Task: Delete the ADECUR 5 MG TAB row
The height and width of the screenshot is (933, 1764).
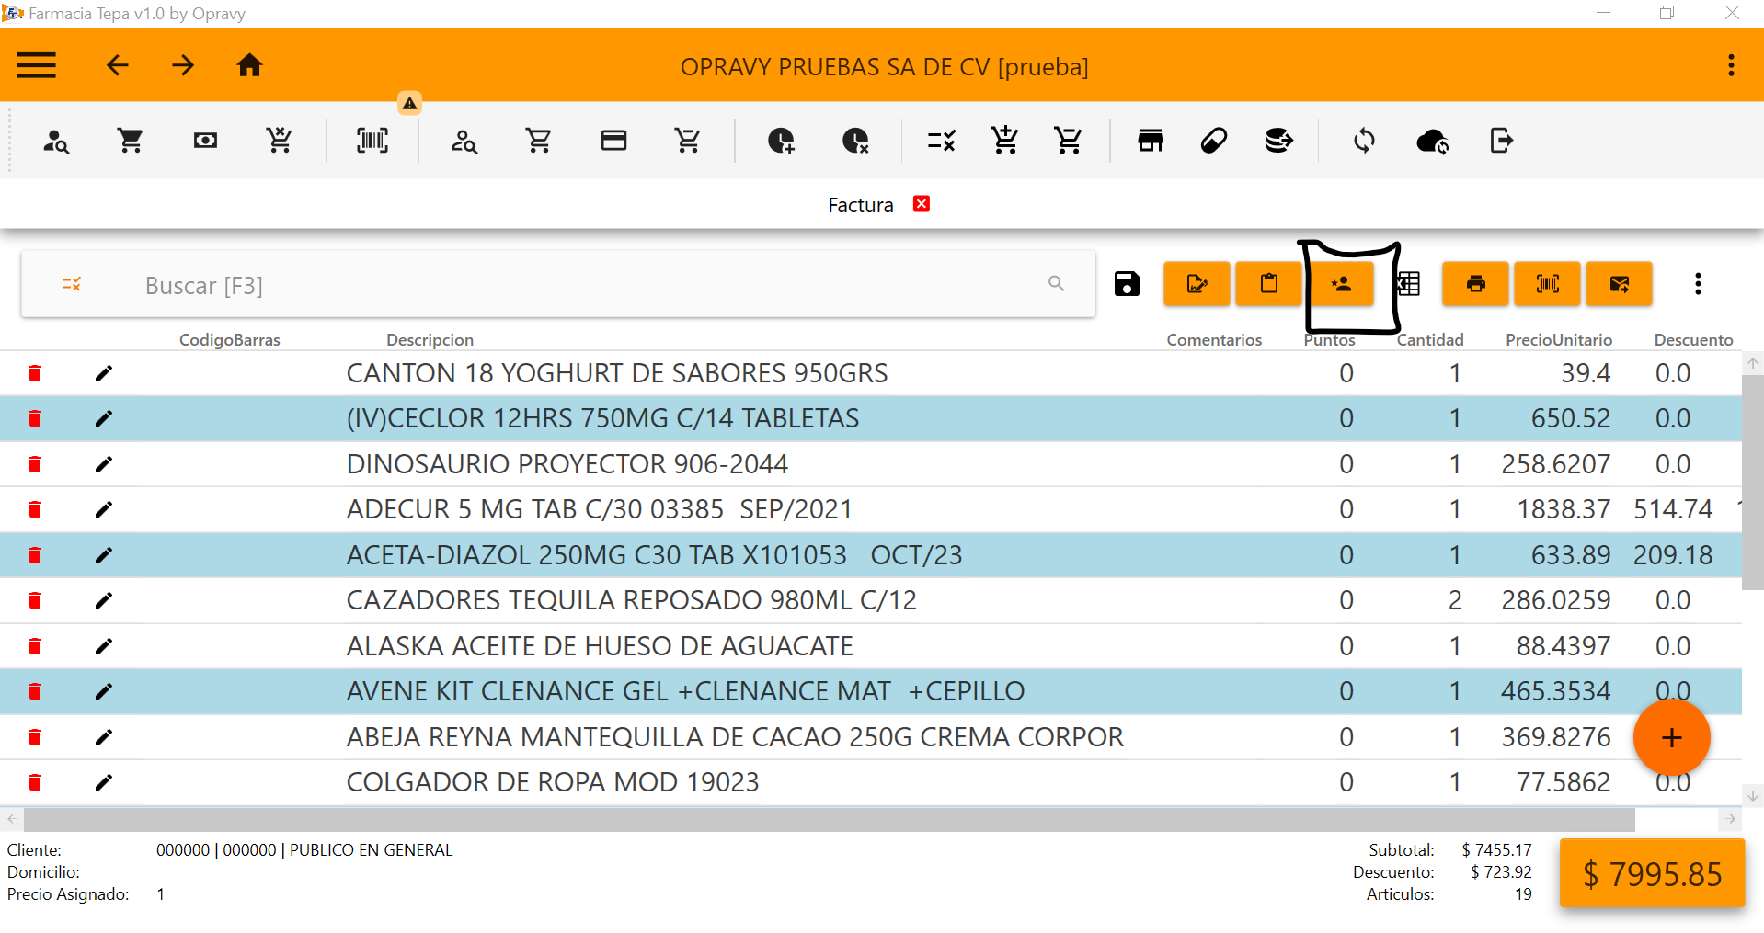Action: [35, 509]
